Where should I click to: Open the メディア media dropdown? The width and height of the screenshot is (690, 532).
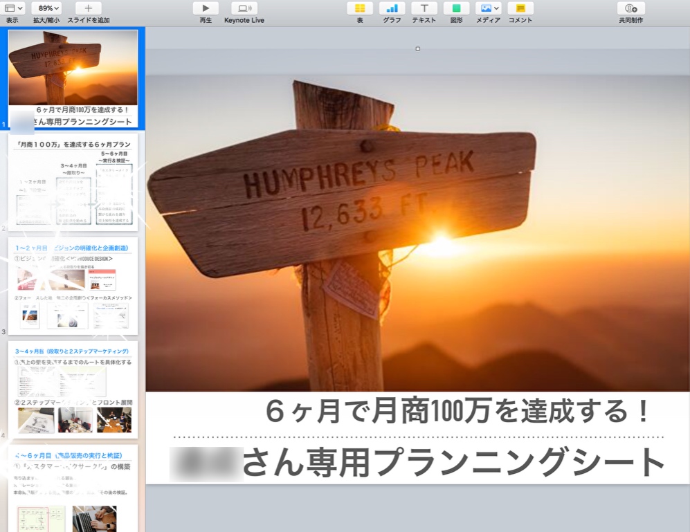click(x=488, y=8)
